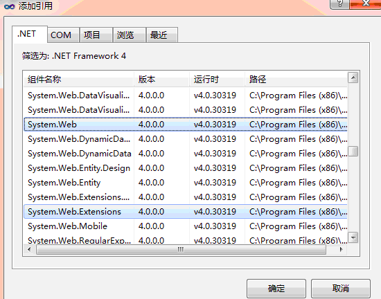This screenshot has height=299, width=381.
Task: Select the System.Web.Mobile row
Action: [x=186, y=226]
